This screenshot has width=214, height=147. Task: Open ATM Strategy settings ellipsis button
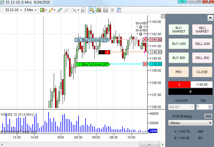208,116
